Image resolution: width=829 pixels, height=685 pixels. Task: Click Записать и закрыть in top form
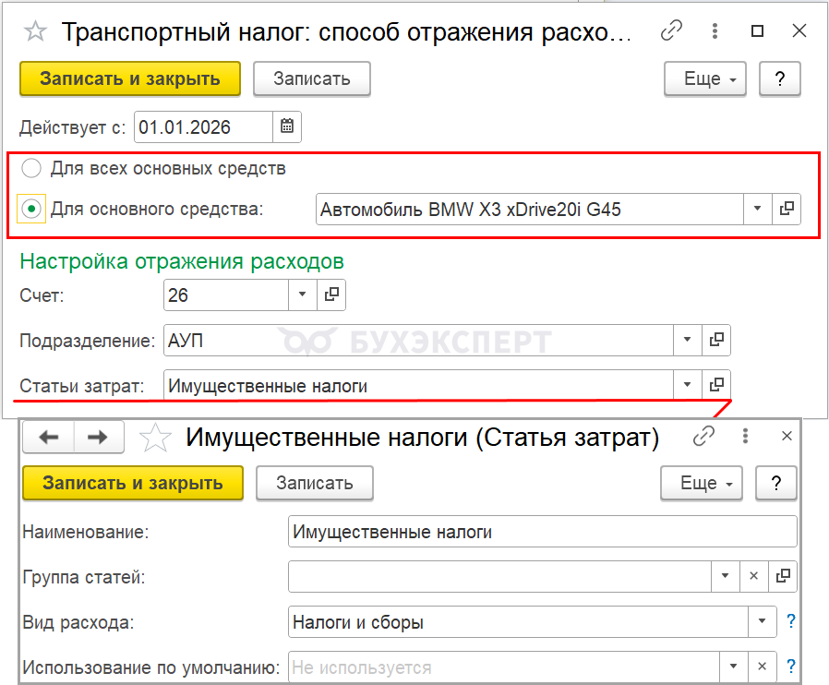[130, 78]
